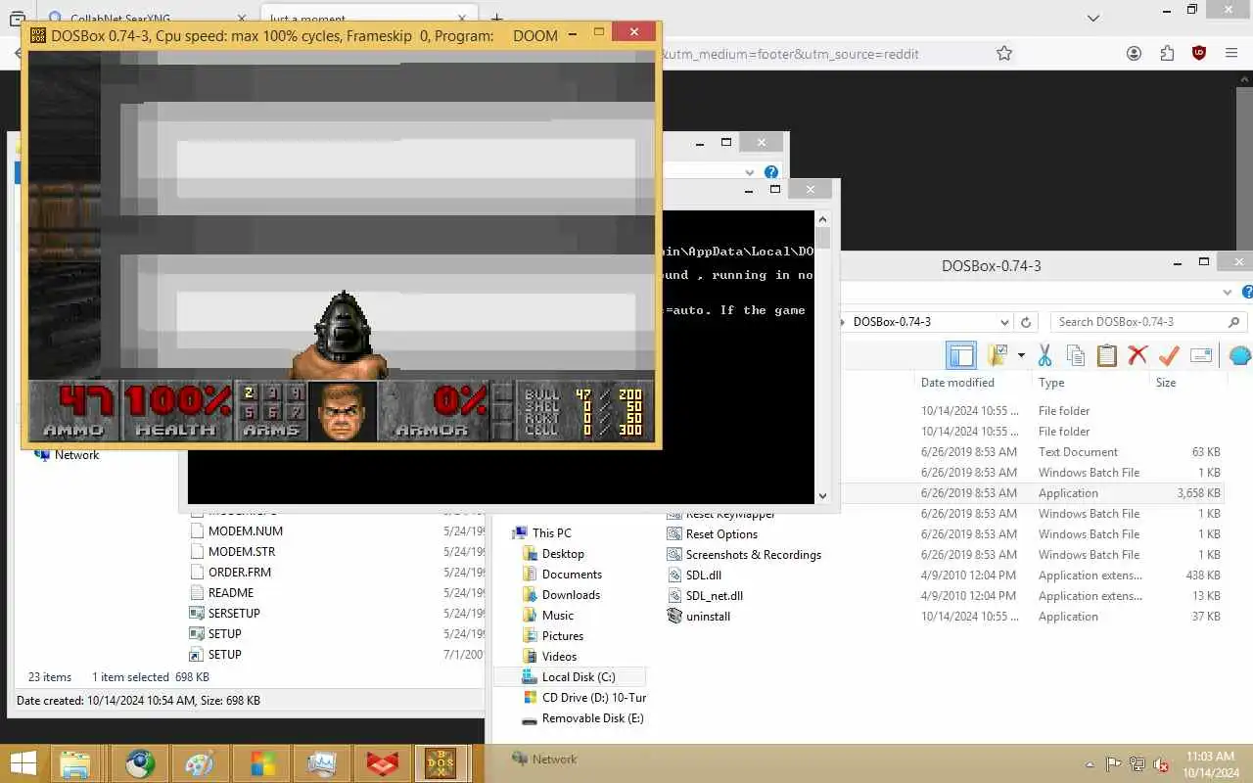Screen dimensions: 1253x783
Task: Select the ORDER.FRM file
Action: tap(230, 573)
